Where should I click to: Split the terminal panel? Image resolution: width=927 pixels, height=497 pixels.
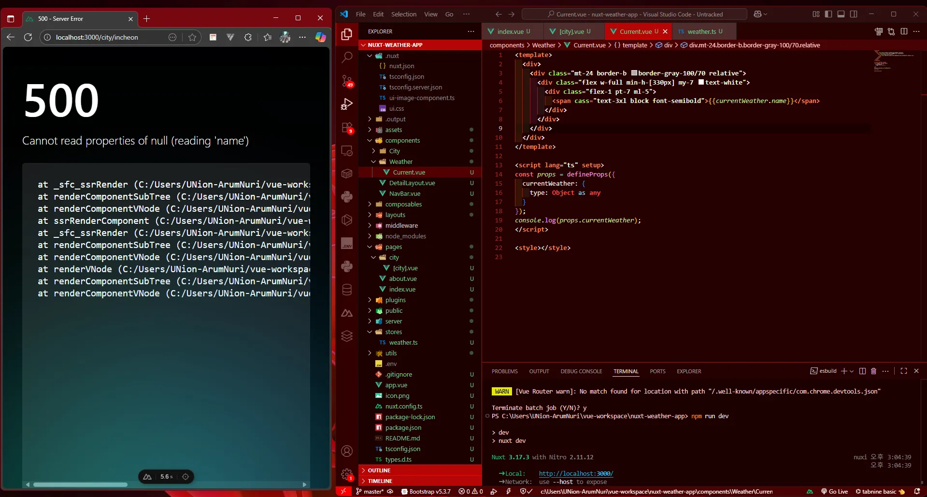point(862,371)
